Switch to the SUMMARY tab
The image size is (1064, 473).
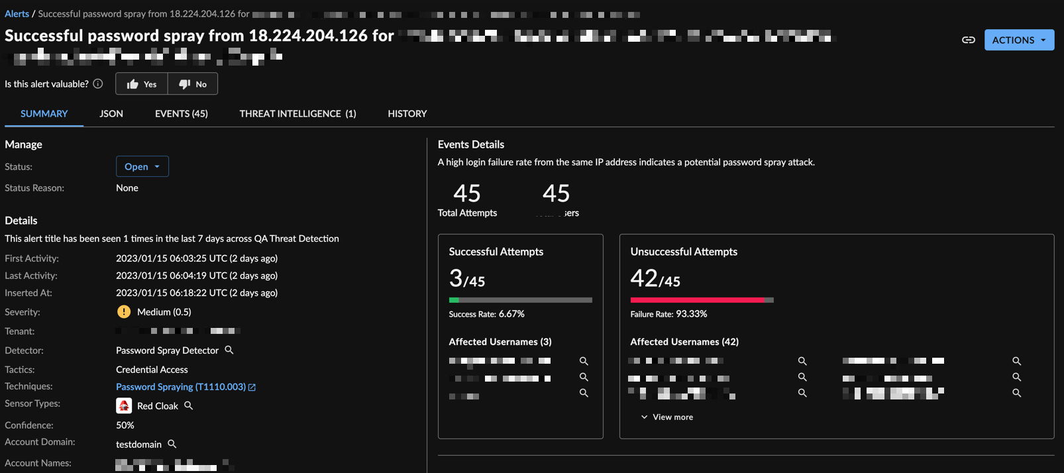point(44,114)
